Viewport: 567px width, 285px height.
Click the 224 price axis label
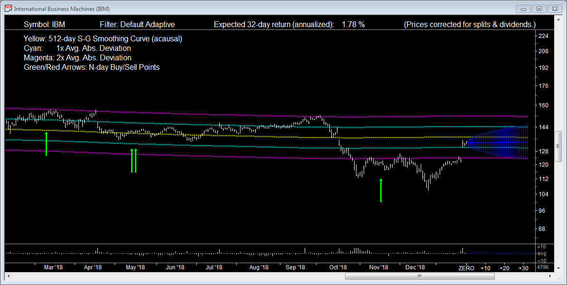coord(544,36)
